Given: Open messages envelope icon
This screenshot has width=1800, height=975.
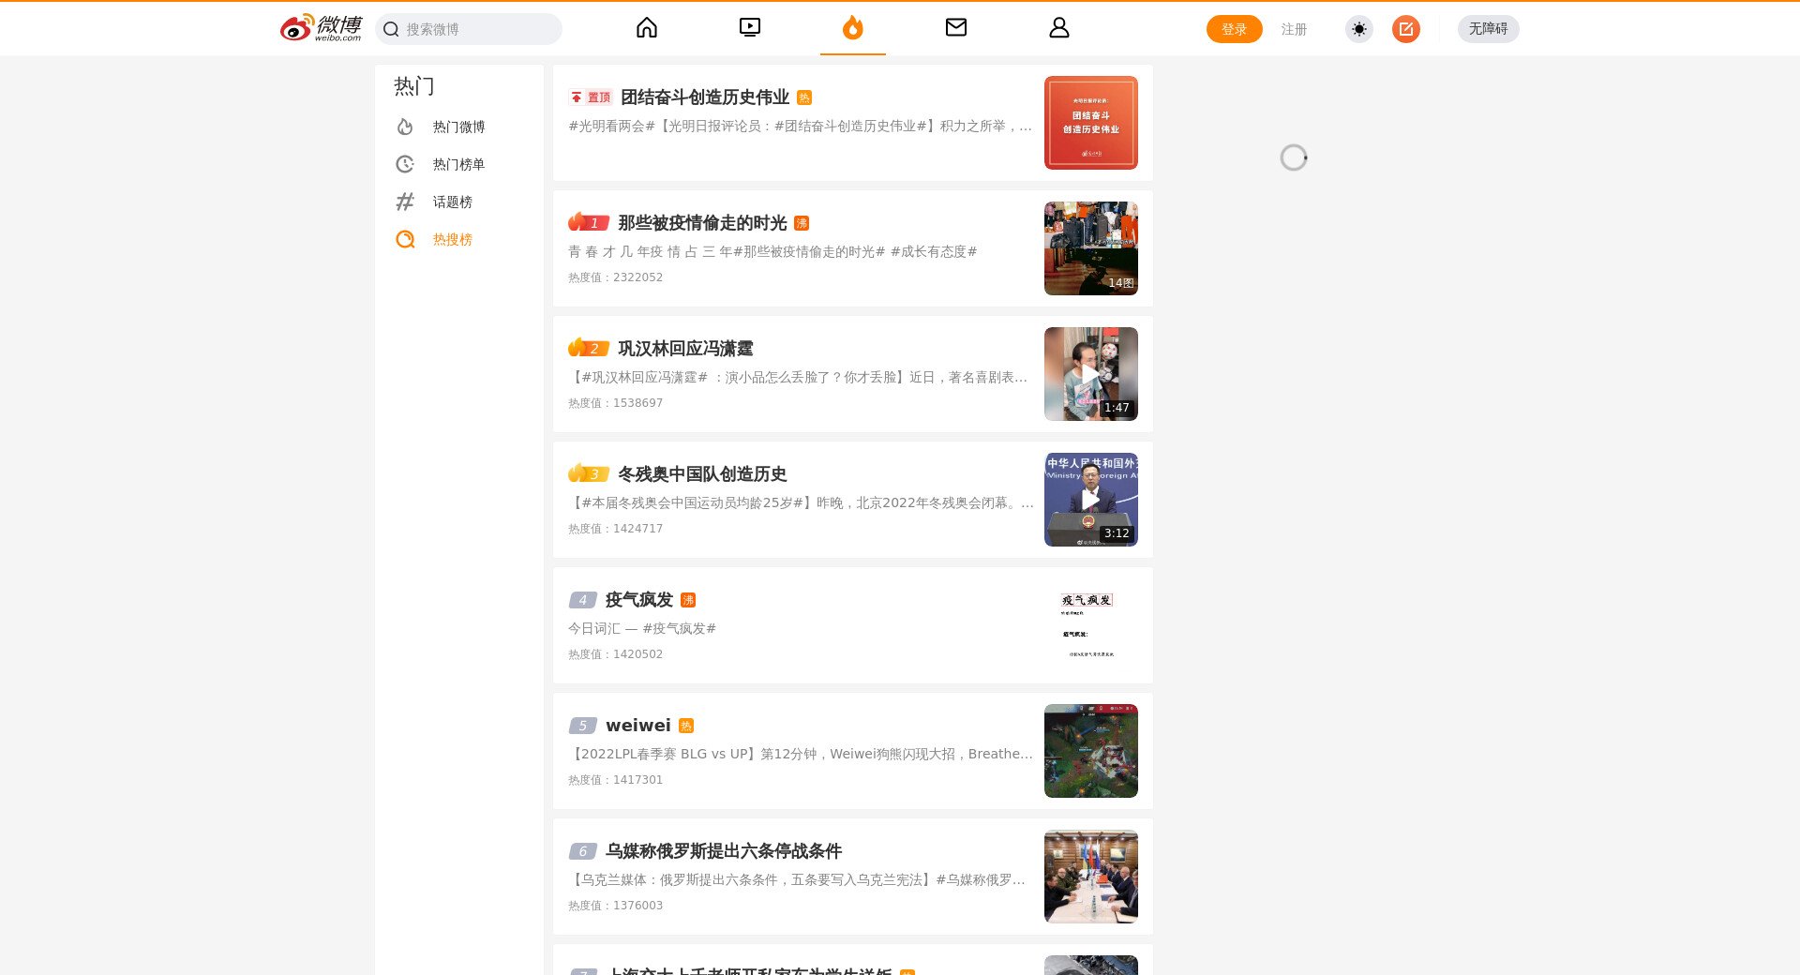Looking at the screenshot, I should [956, 28].
